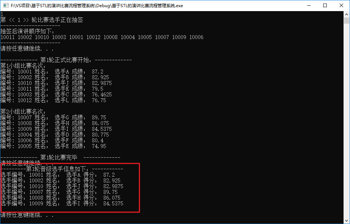This screenshot has width=350, height=224.
Task: Click advancing row 选手编号 10010 得分 82.9875
Action: (x=62, y=186)
